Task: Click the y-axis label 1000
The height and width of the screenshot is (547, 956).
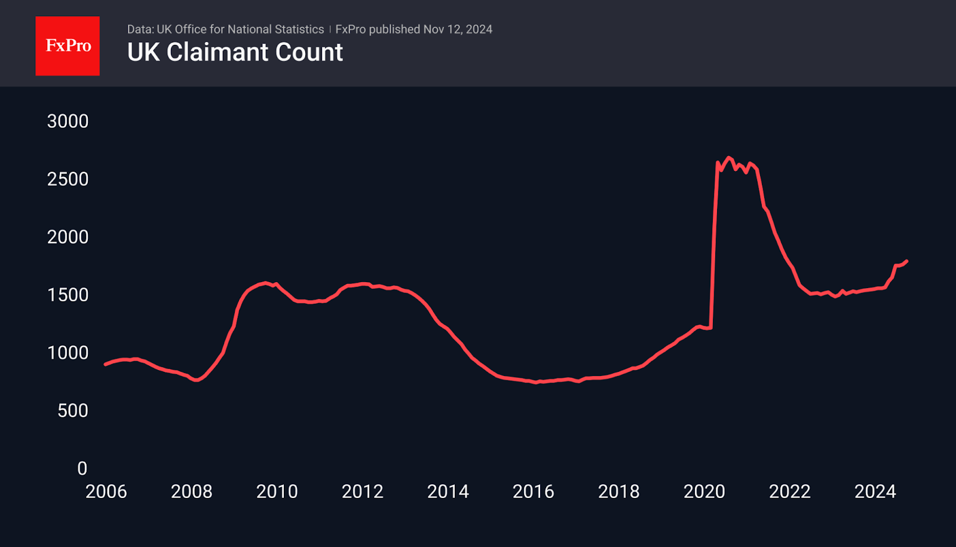Action: point(68,353)
